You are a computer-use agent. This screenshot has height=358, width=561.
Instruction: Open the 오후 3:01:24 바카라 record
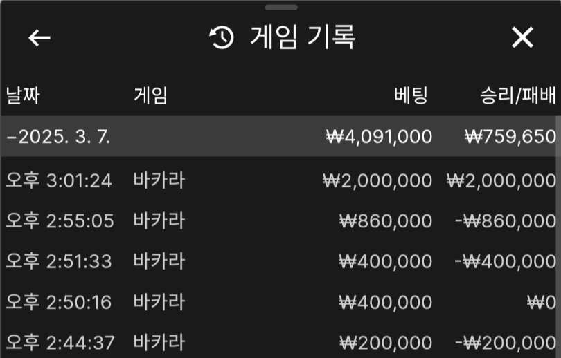pyautogui.click(x=159, y=181)
